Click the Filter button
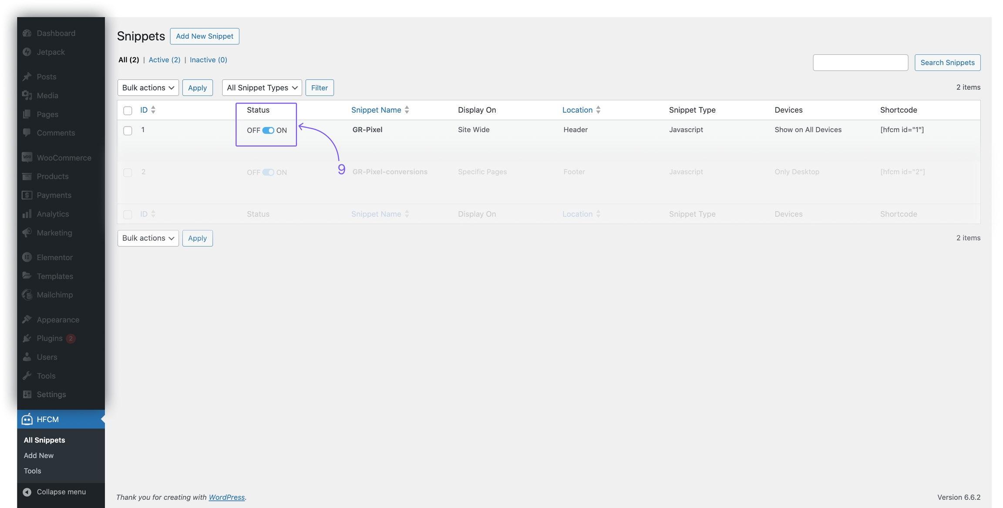This screenshot has height=508, width=1003. tap(320, 87)
